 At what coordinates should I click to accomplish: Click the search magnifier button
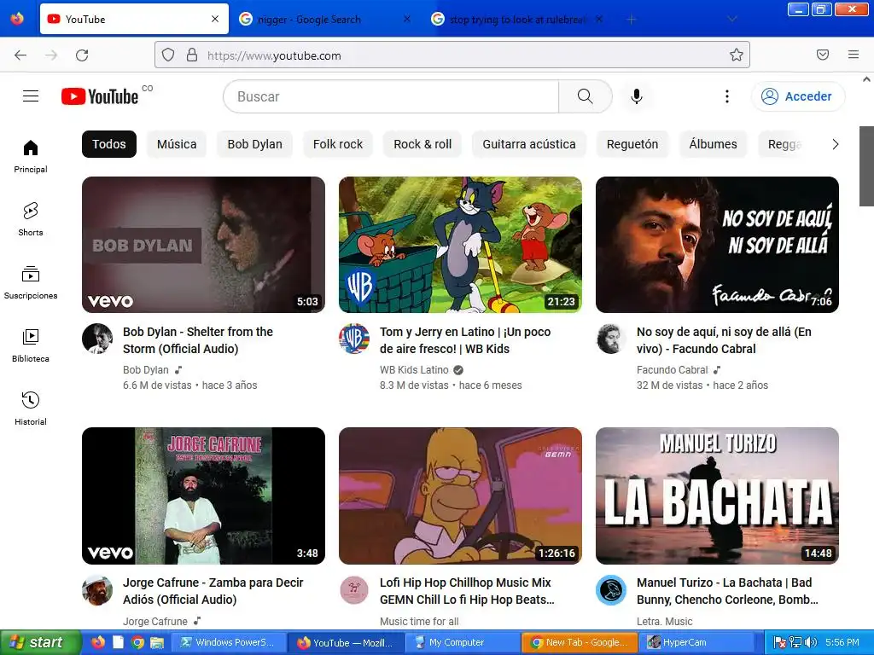click(586, 96)
